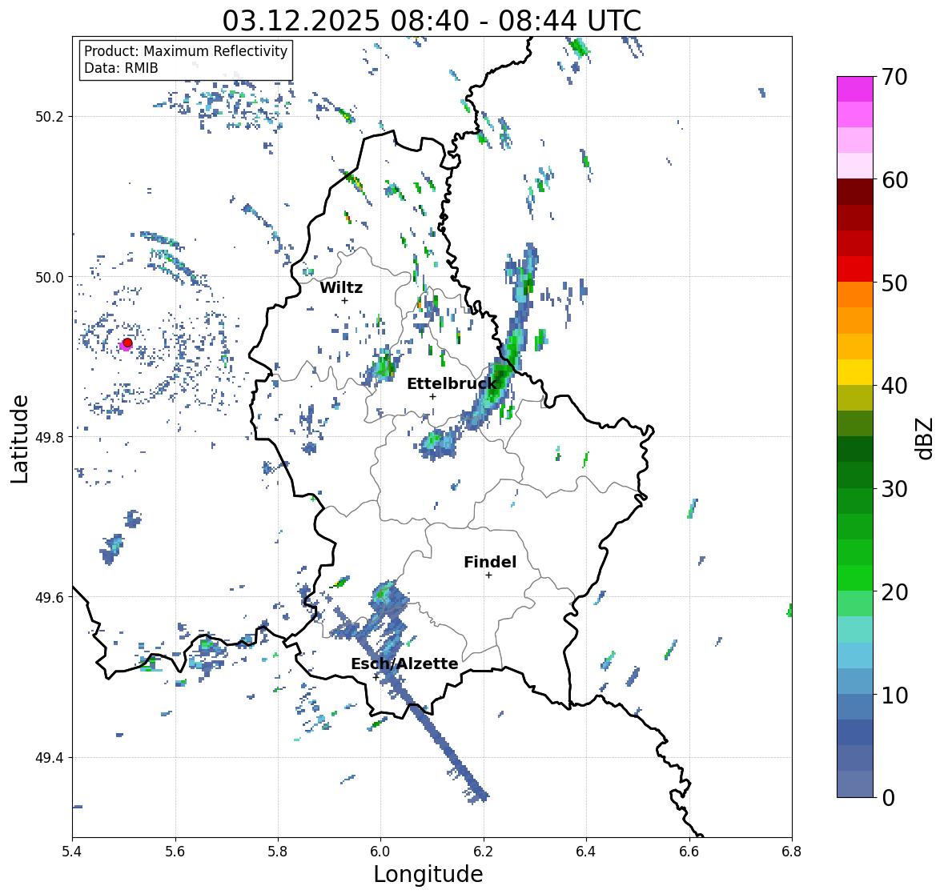Click the longitude tick label 5.4
The height and width of the screenshot is (894, 944).
coord(72,851)
